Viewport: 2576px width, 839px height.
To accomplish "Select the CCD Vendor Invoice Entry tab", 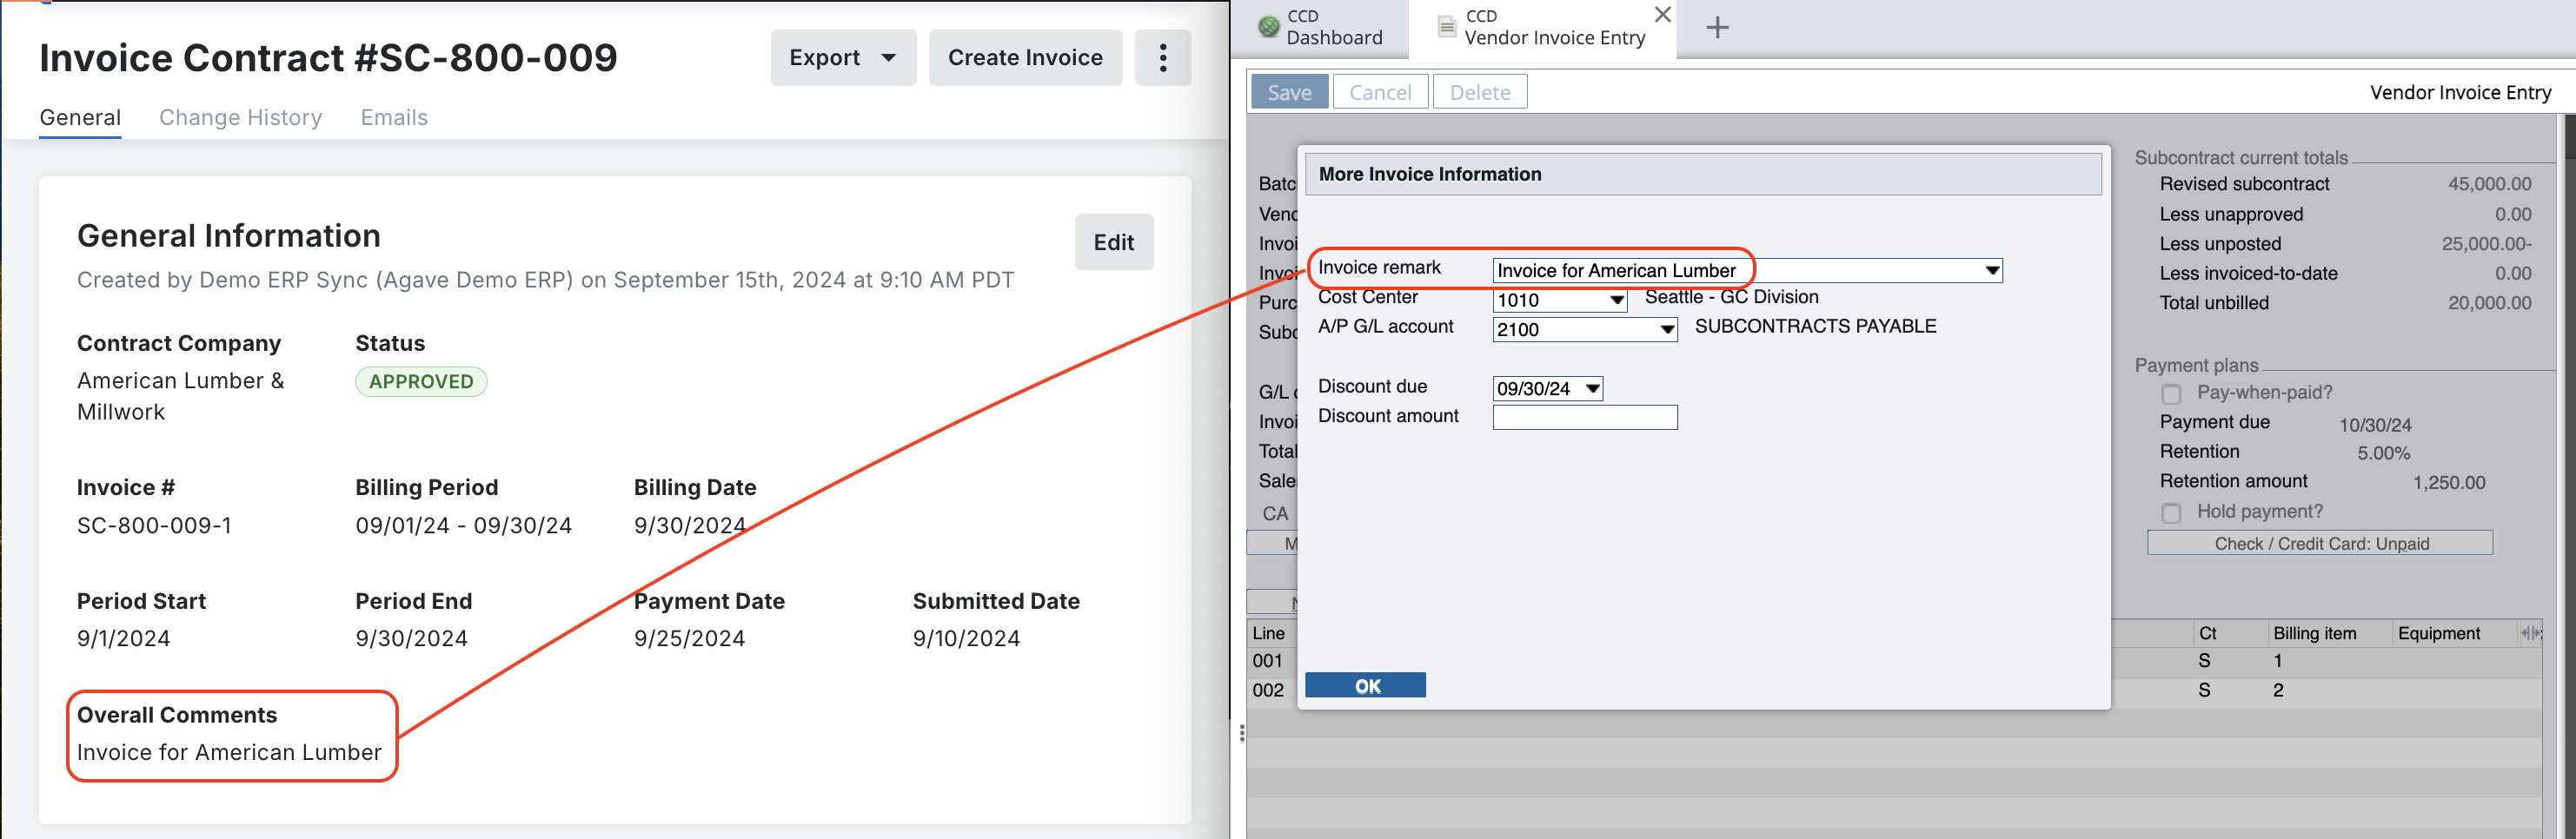I will (x=1543, y=28).
